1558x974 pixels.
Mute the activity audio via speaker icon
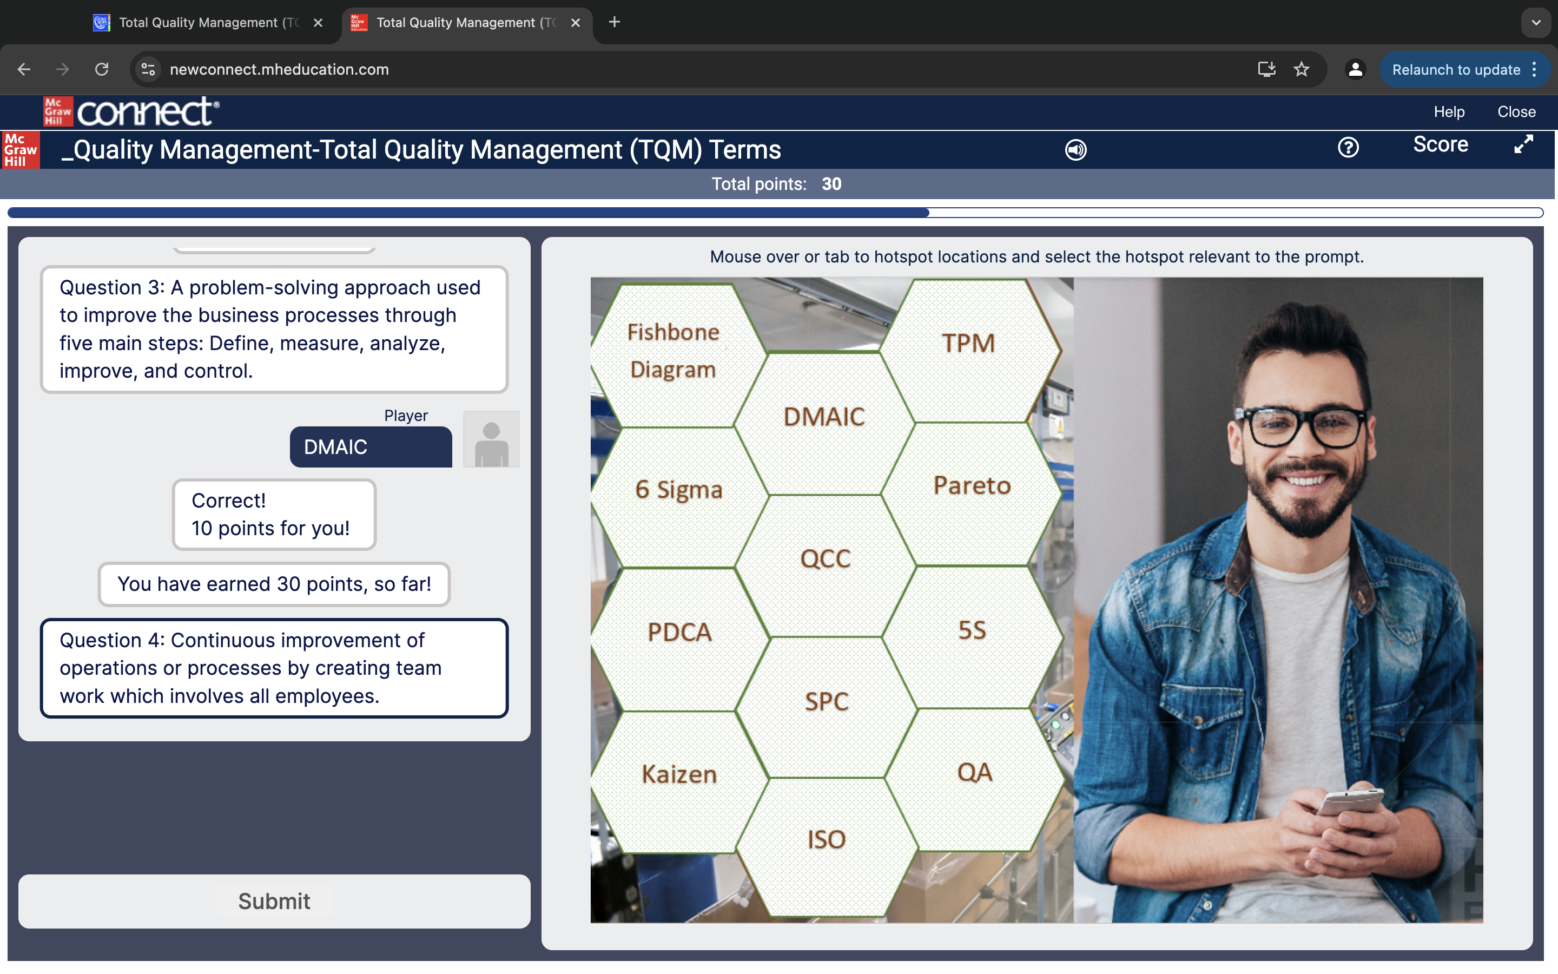(1074, 149)
